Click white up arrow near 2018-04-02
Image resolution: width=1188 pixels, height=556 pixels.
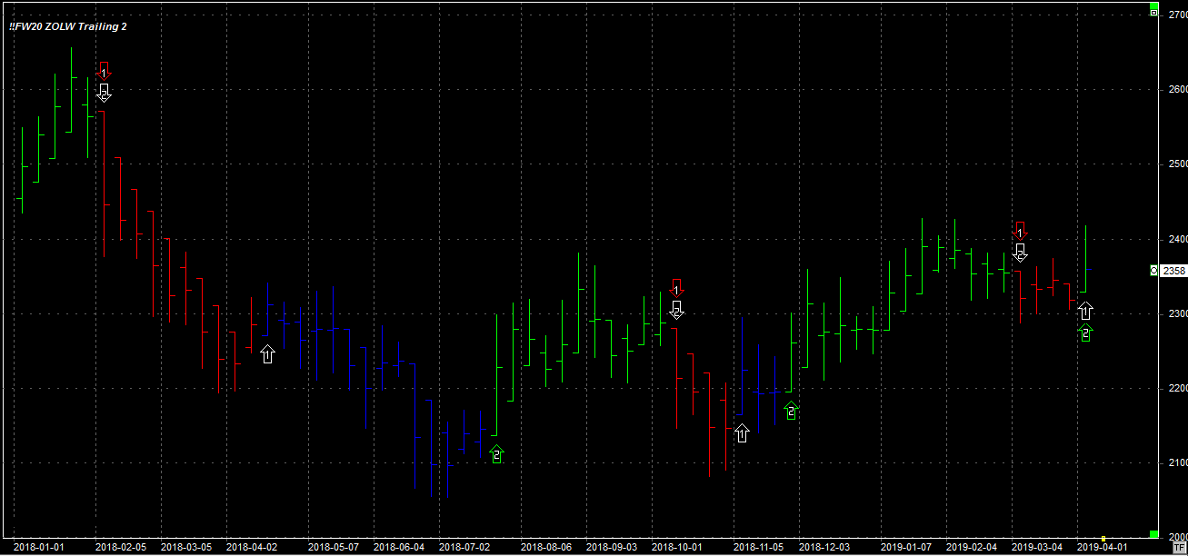(x=267, y=353)
